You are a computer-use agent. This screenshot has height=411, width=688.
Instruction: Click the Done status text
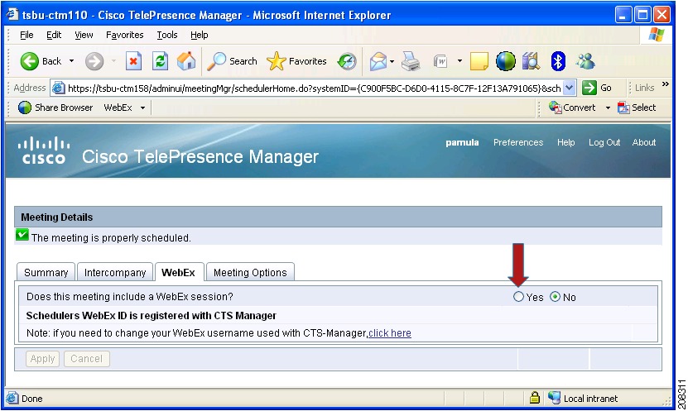pos(32,399)
